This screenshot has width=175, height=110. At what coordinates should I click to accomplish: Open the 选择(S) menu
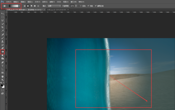(45, 2)
